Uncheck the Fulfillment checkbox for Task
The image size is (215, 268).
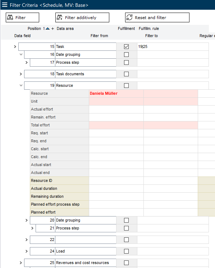click(126, 46)
